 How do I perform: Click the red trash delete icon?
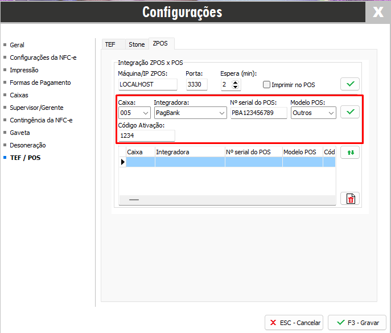[350, 198]
